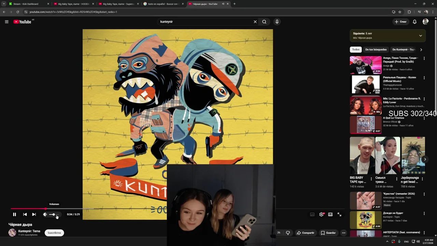Open options for Avega video
Screen dimensions: 437x246
pyautogui.click(x=424, y=58)
